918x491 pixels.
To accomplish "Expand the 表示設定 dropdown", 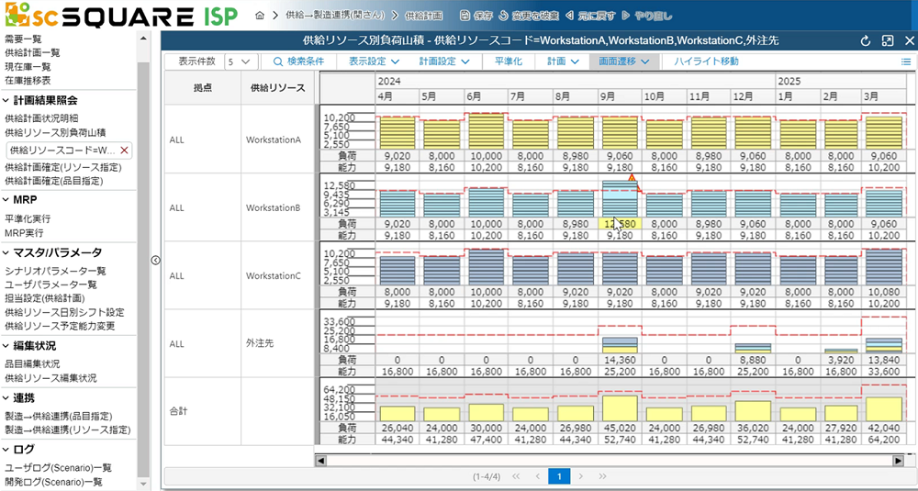I will 371,61.
